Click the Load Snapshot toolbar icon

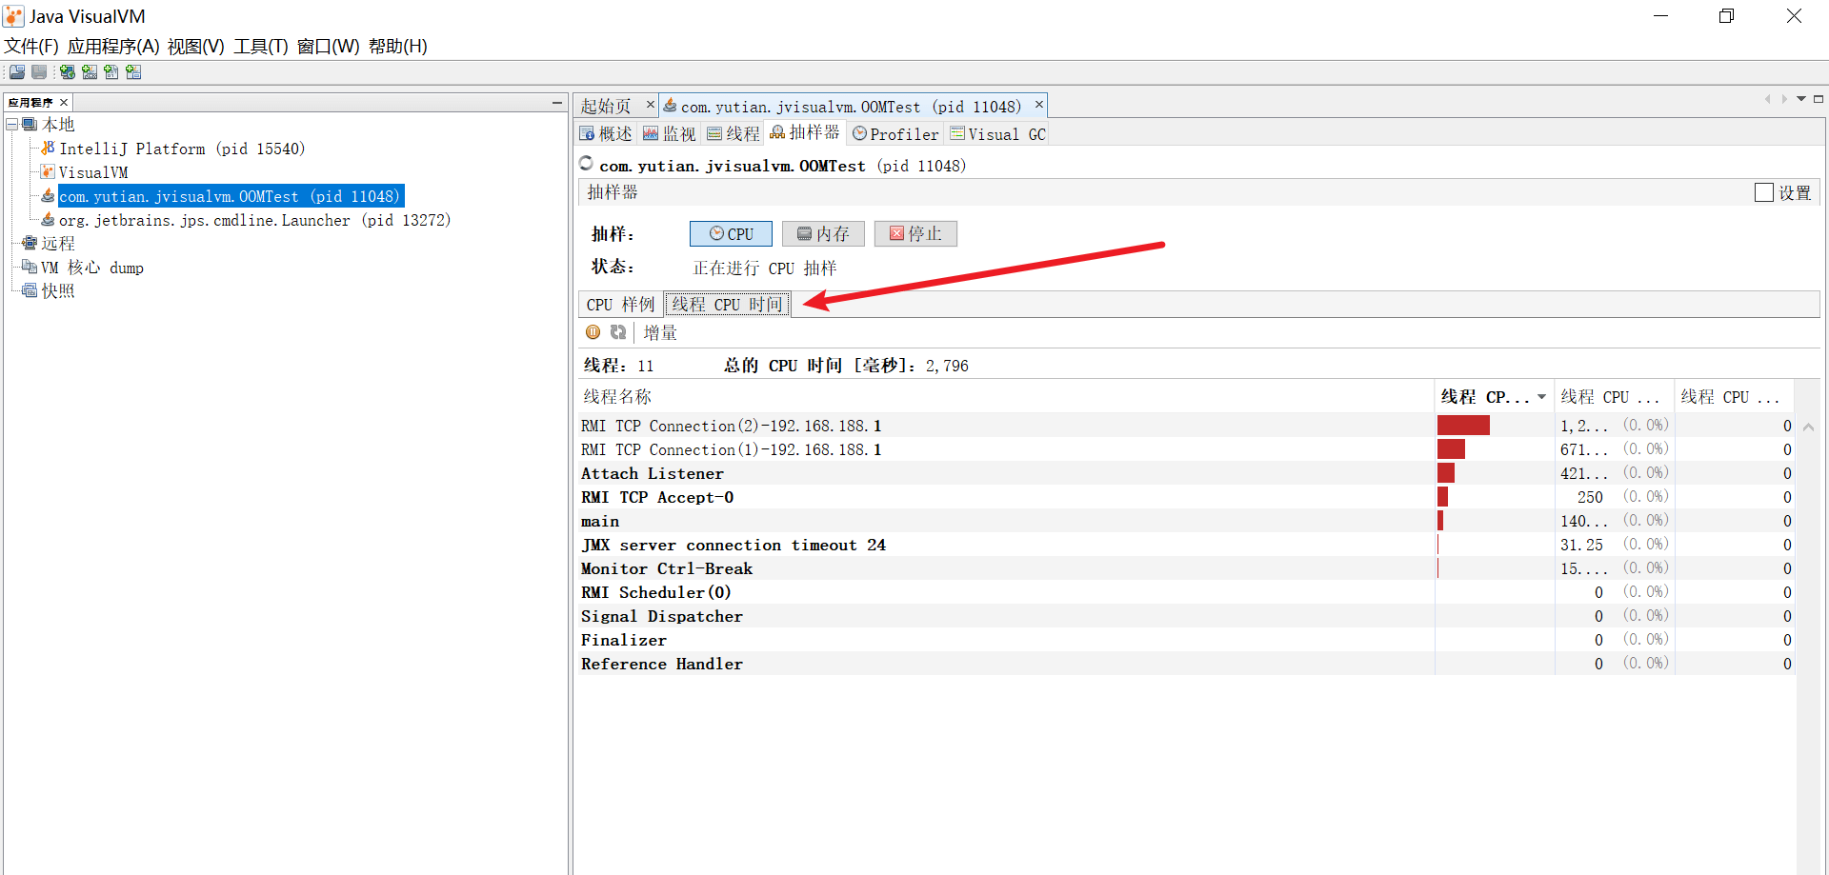coord(17,72)
